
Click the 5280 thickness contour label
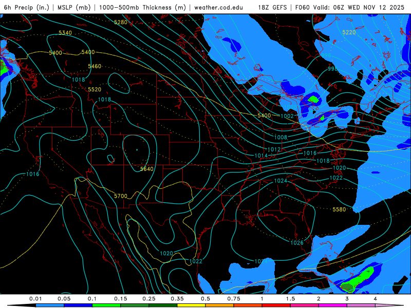pos(121,22)
